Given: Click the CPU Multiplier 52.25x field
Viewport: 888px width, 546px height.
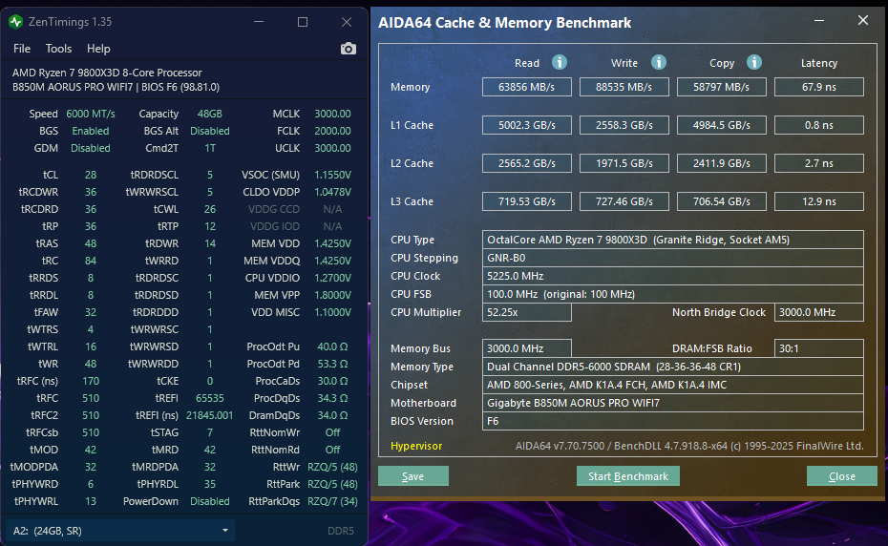Looking at the screenshot, I should point(527,312).
